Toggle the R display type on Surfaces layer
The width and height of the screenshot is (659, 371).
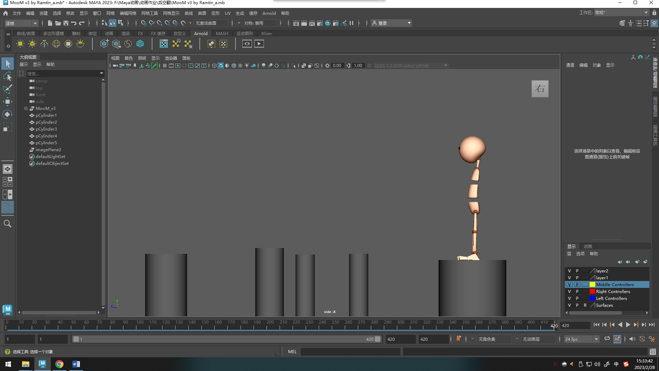click(x=585, y=305)
